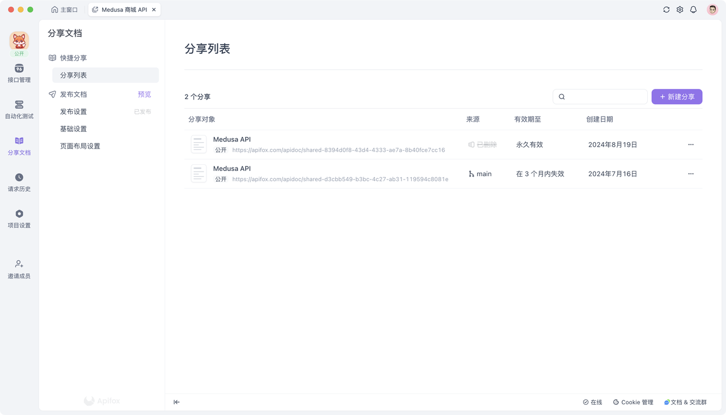
Task: Open share link ending 119594c8081e
Action: [x=340, y=179]
